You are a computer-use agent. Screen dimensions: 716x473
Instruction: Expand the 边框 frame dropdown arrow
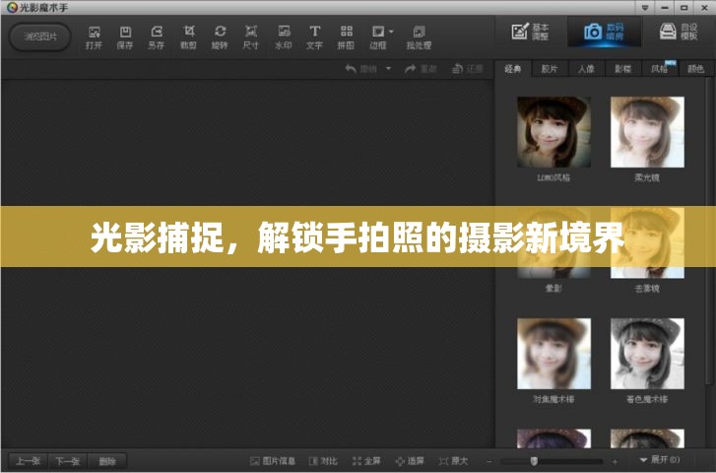(x=391, y=32)
